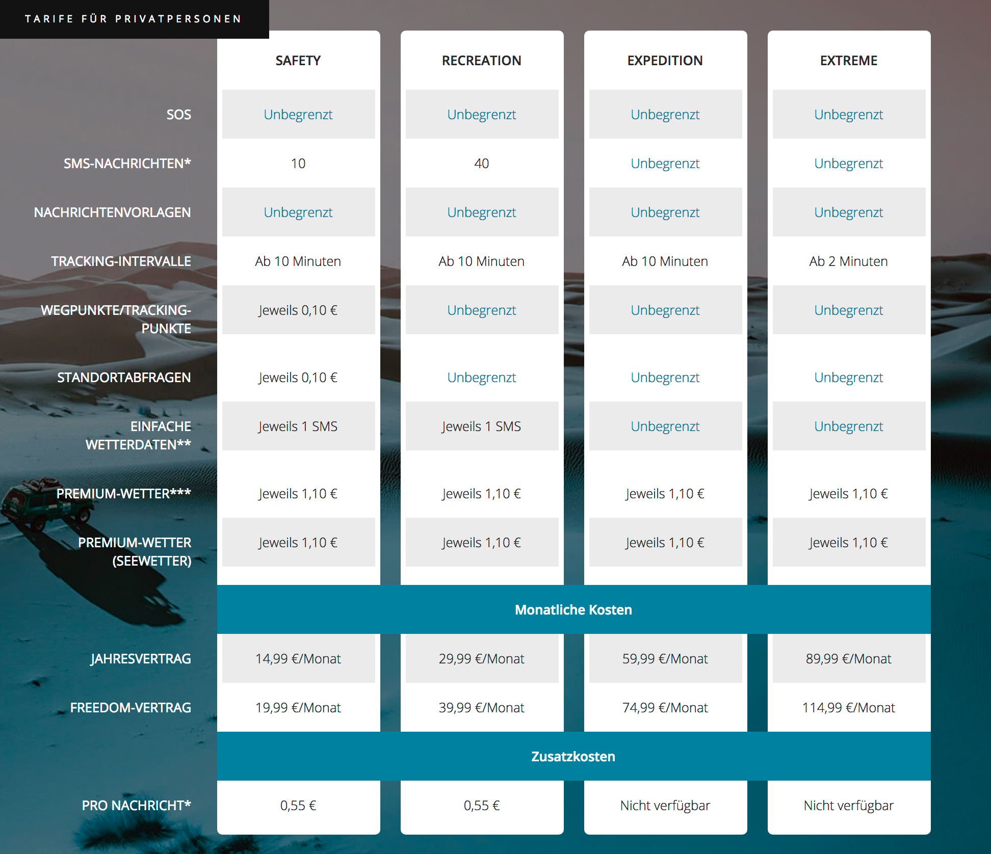Select EXTREME Freedom-Vertrag 114,99 €/Monat price

tap(848, 708)
